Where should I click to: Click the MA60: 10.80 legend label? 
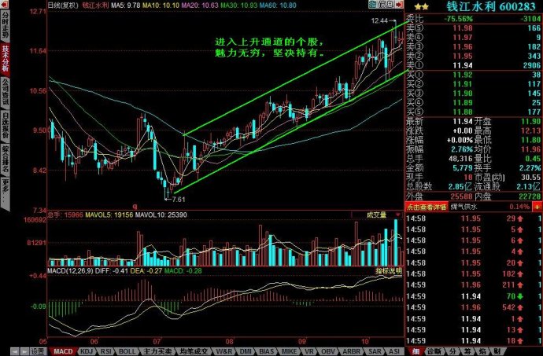tap(278, 6)
